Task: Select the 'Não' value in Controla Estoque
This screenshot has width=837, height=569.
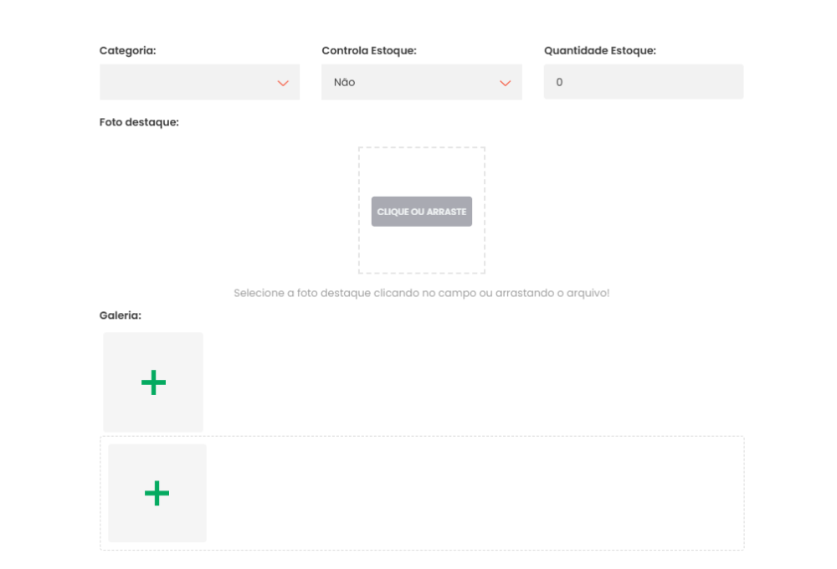Action: [x=345, y=83]
